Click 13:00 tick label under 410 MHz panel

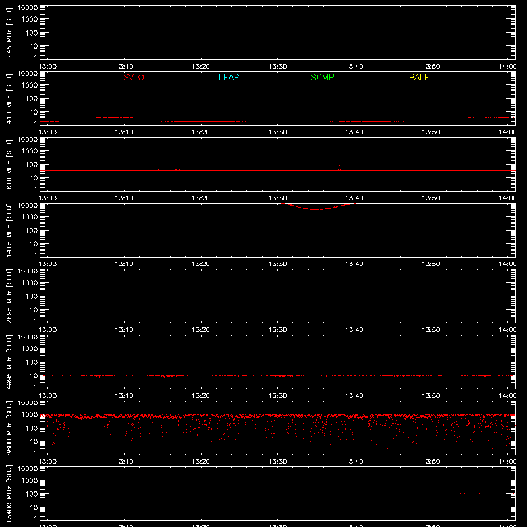click(47, 132)
